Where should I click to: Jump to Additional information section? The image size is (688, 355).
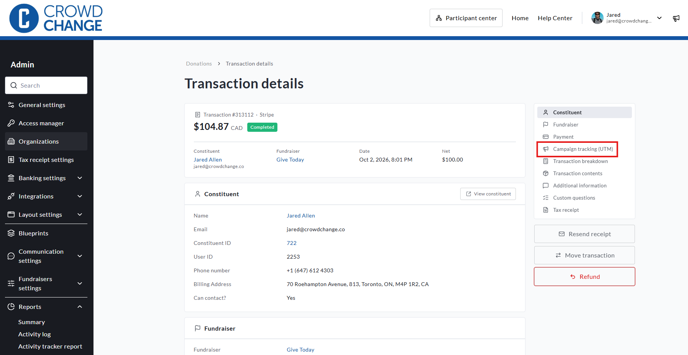point(584,185)
